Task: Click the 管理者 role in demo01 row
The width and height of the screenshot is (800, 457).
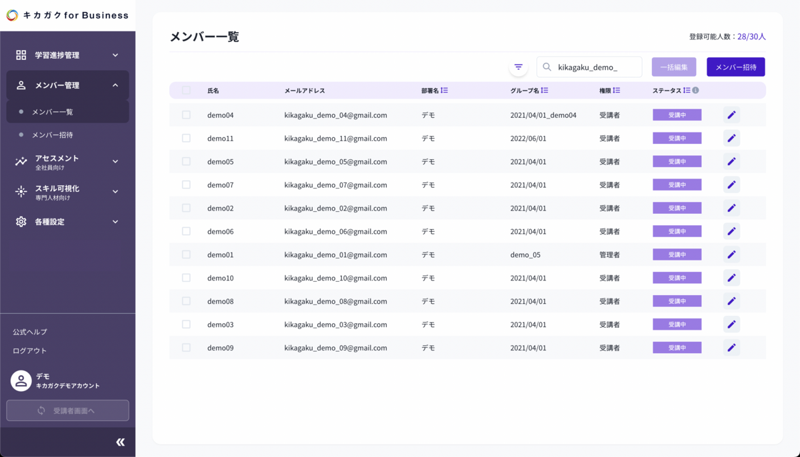Action: 609,254
